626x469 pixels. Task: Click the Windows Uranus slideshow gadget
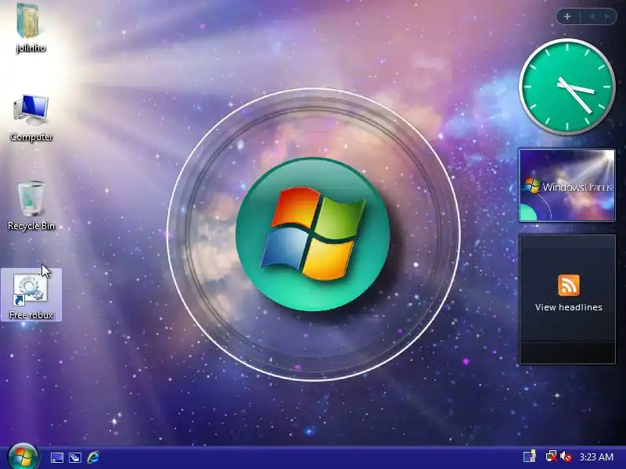[567, 185]
